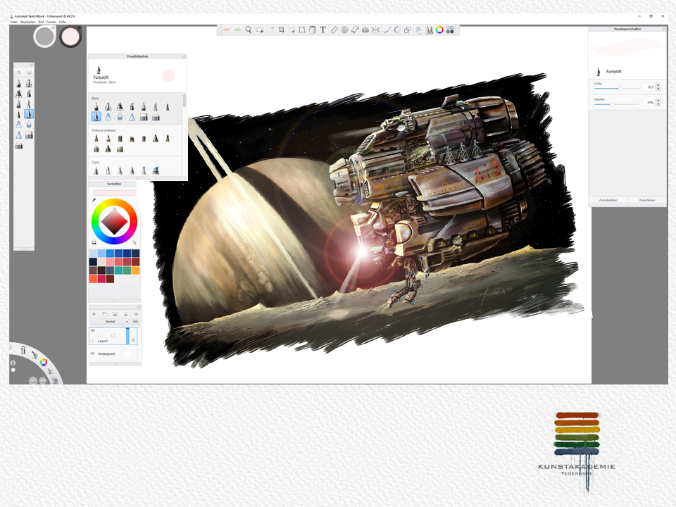Select the Quick Transform tool
The width and height of the screenshot is (676, 507).
click(292, 30)
